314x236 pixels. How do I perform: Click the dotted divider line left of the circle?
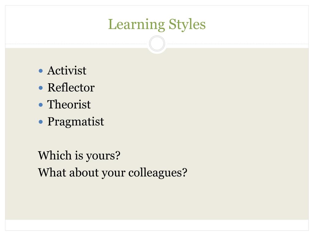[x=76, y=44]
